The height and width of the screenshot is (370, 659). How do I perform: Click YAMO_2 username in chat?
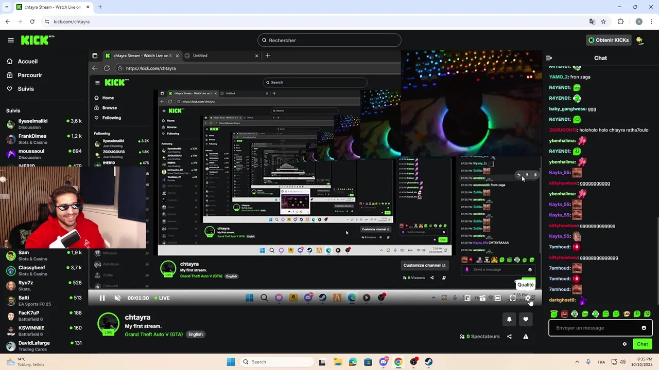click(559, 77)
